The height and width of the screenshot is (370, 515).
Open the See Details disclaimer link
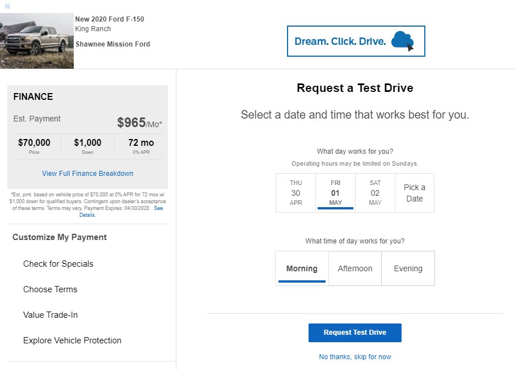158,208
